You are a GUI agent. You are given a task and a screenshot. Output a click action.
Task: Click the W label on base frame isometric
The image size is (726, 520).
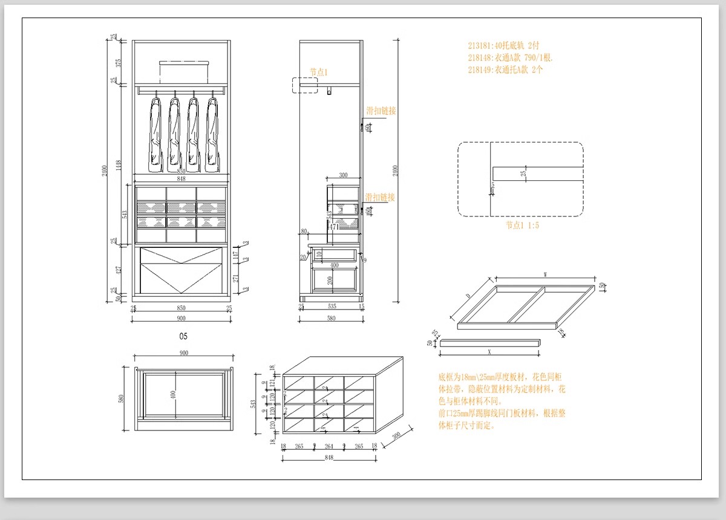coord(545,275)
